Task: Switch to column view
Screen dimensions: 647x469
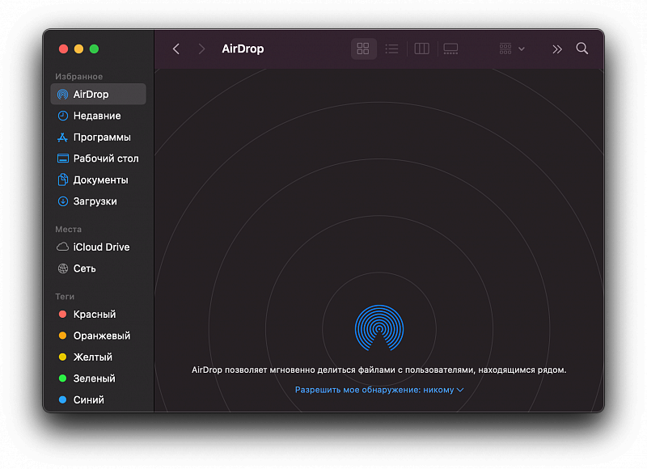Action: (421, 49)
